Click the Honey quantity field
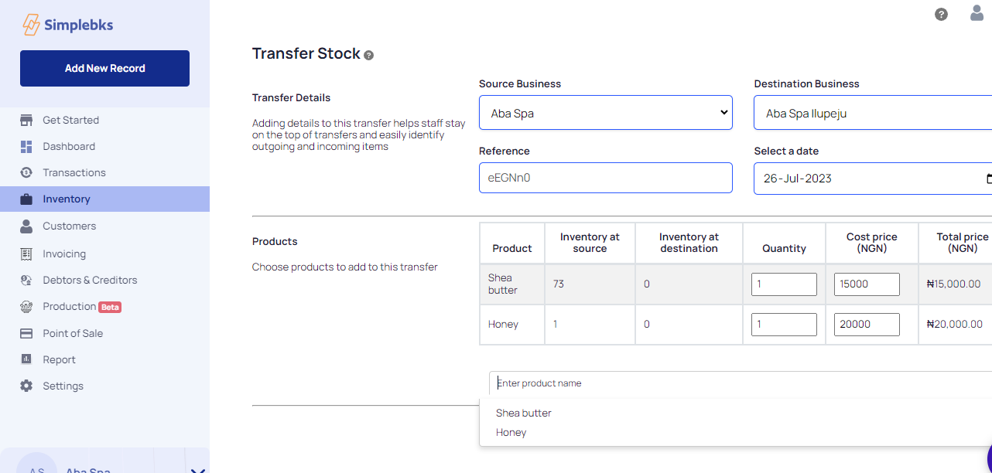This screenshot has width=992, height=473. [784, 325]
